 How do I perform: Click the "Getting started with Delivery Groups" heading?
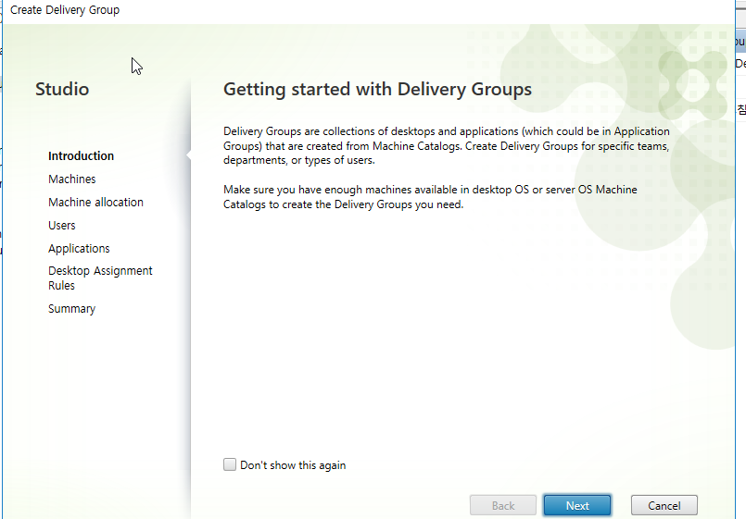pos(377,89)
